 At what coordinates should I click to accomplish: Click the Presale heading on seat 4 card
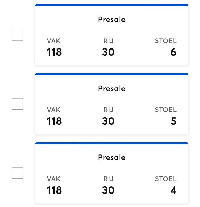tap(112, 157)
